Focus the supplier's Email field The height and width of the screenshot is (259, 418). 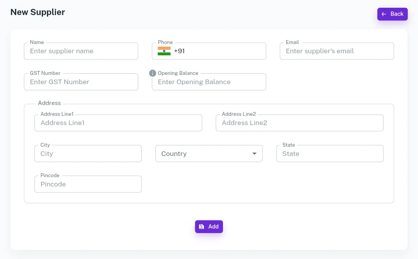pos(337,51)
